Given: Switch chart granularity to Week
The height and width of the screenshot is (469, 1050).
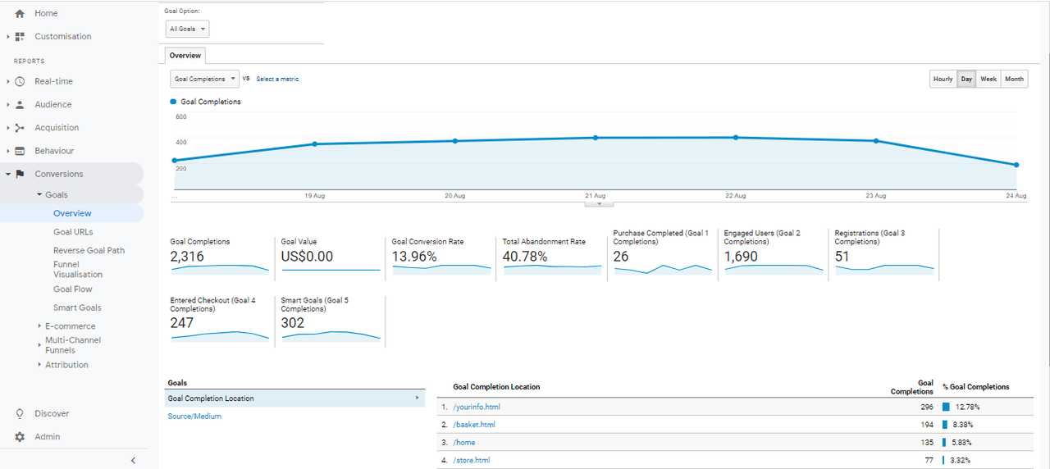Looking at the screenshot, I should [x=988, y=80].
